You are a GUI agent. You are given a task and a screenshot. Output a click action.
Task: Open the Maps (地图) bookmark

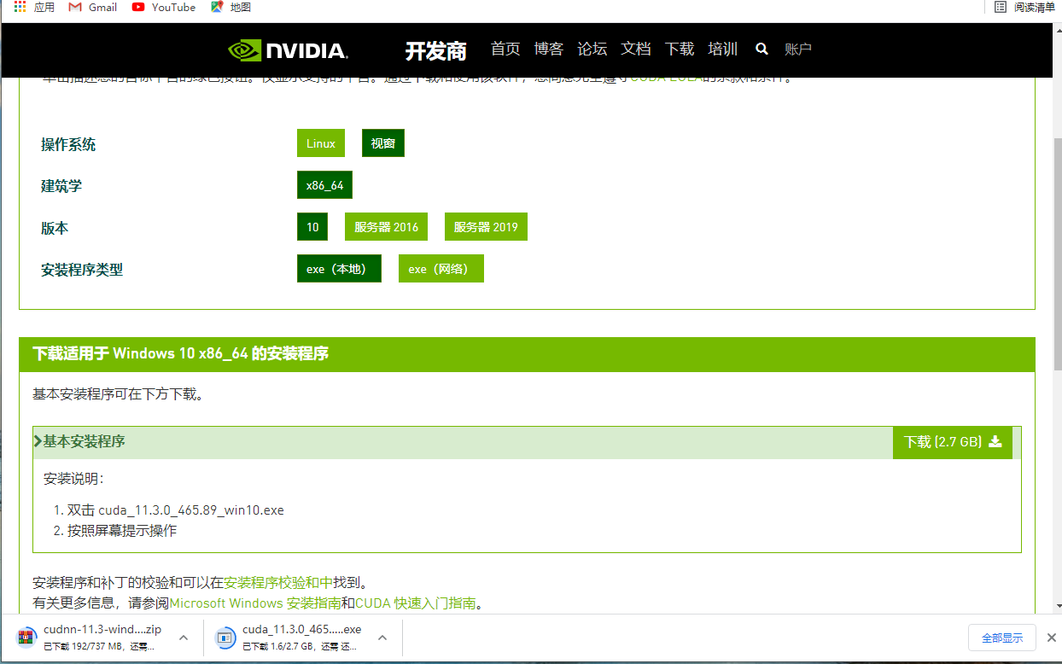(230, 7)
